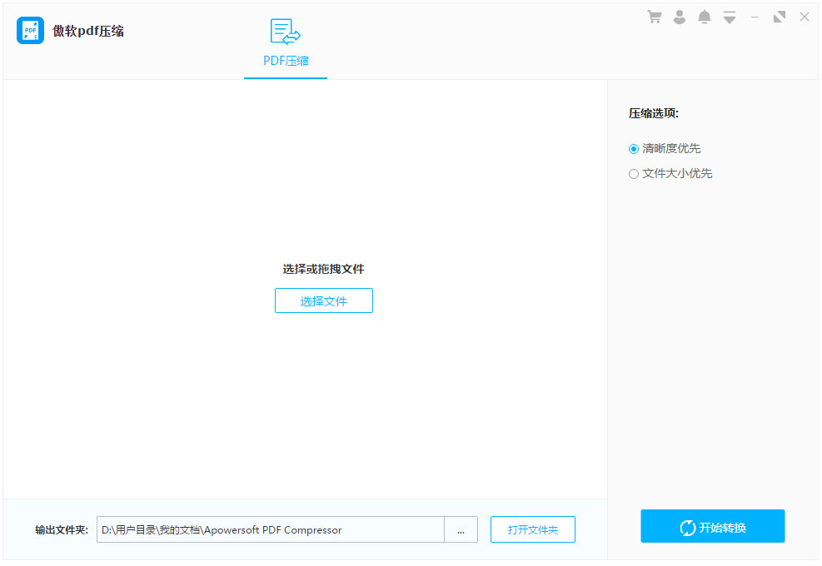The width and height of the screenshot is (822, 566).
Task: Open the output folder via 打开文件夹
Action: (532, 529)
